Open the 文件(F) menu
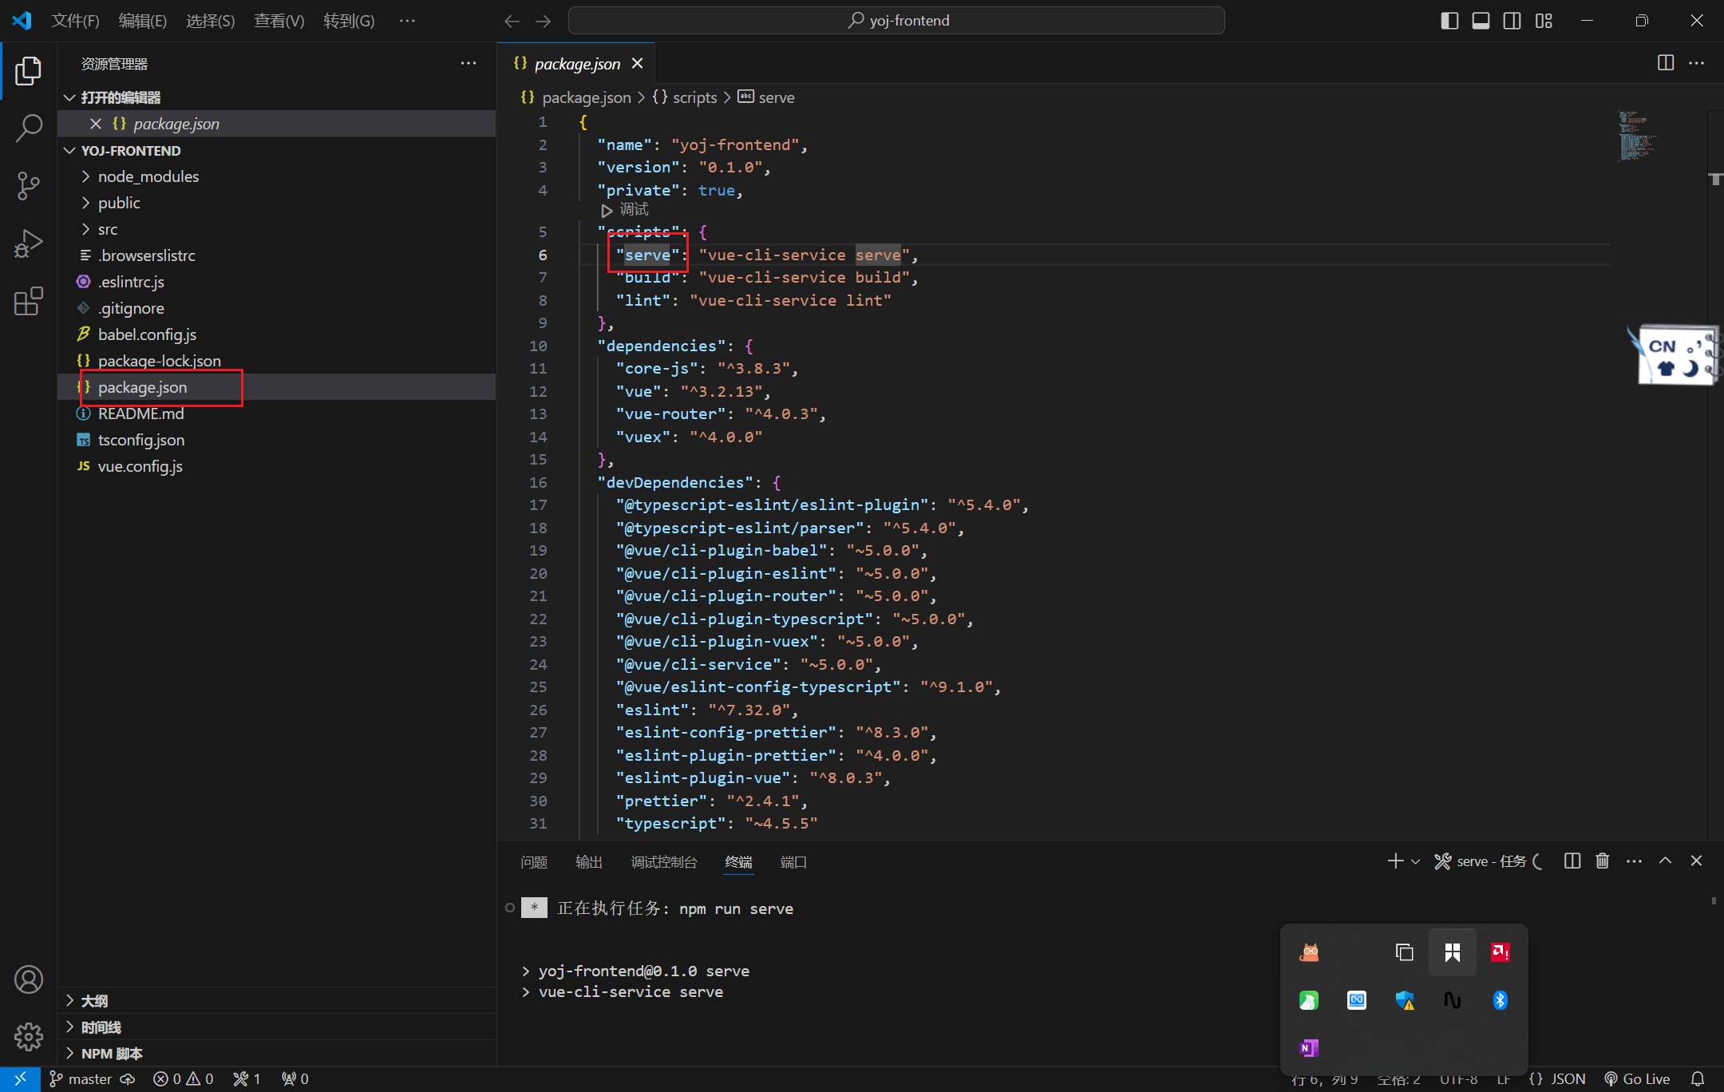 coord(75,21)
